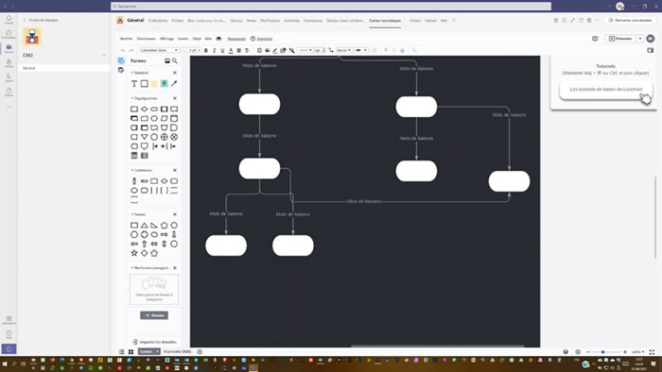
Task: Select the diamond decision flowchart shape
Action: coord(145,110)
